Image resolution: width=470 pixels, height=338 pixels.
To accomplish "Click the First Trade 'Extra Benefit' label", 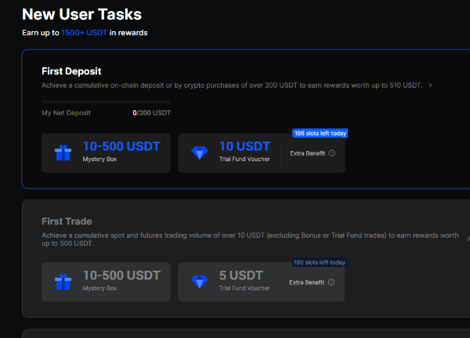I will click(306, 282).
